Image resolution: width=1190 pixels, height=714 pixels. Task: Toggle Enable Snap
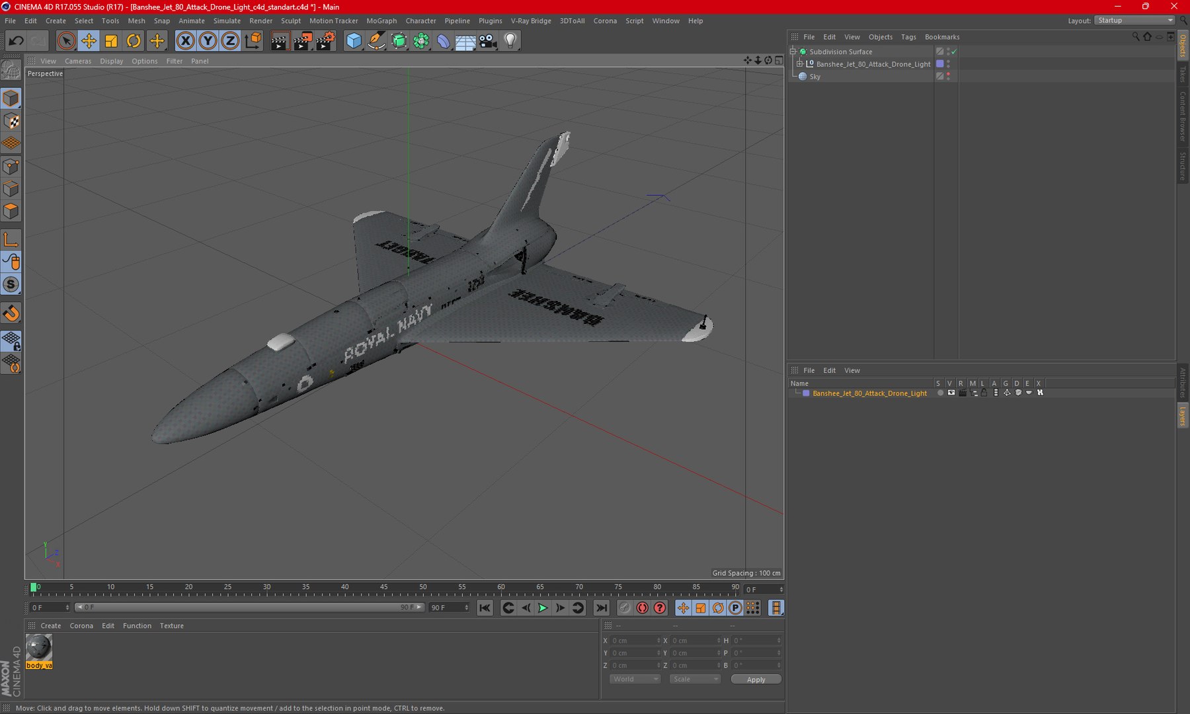tap(11, 313)
